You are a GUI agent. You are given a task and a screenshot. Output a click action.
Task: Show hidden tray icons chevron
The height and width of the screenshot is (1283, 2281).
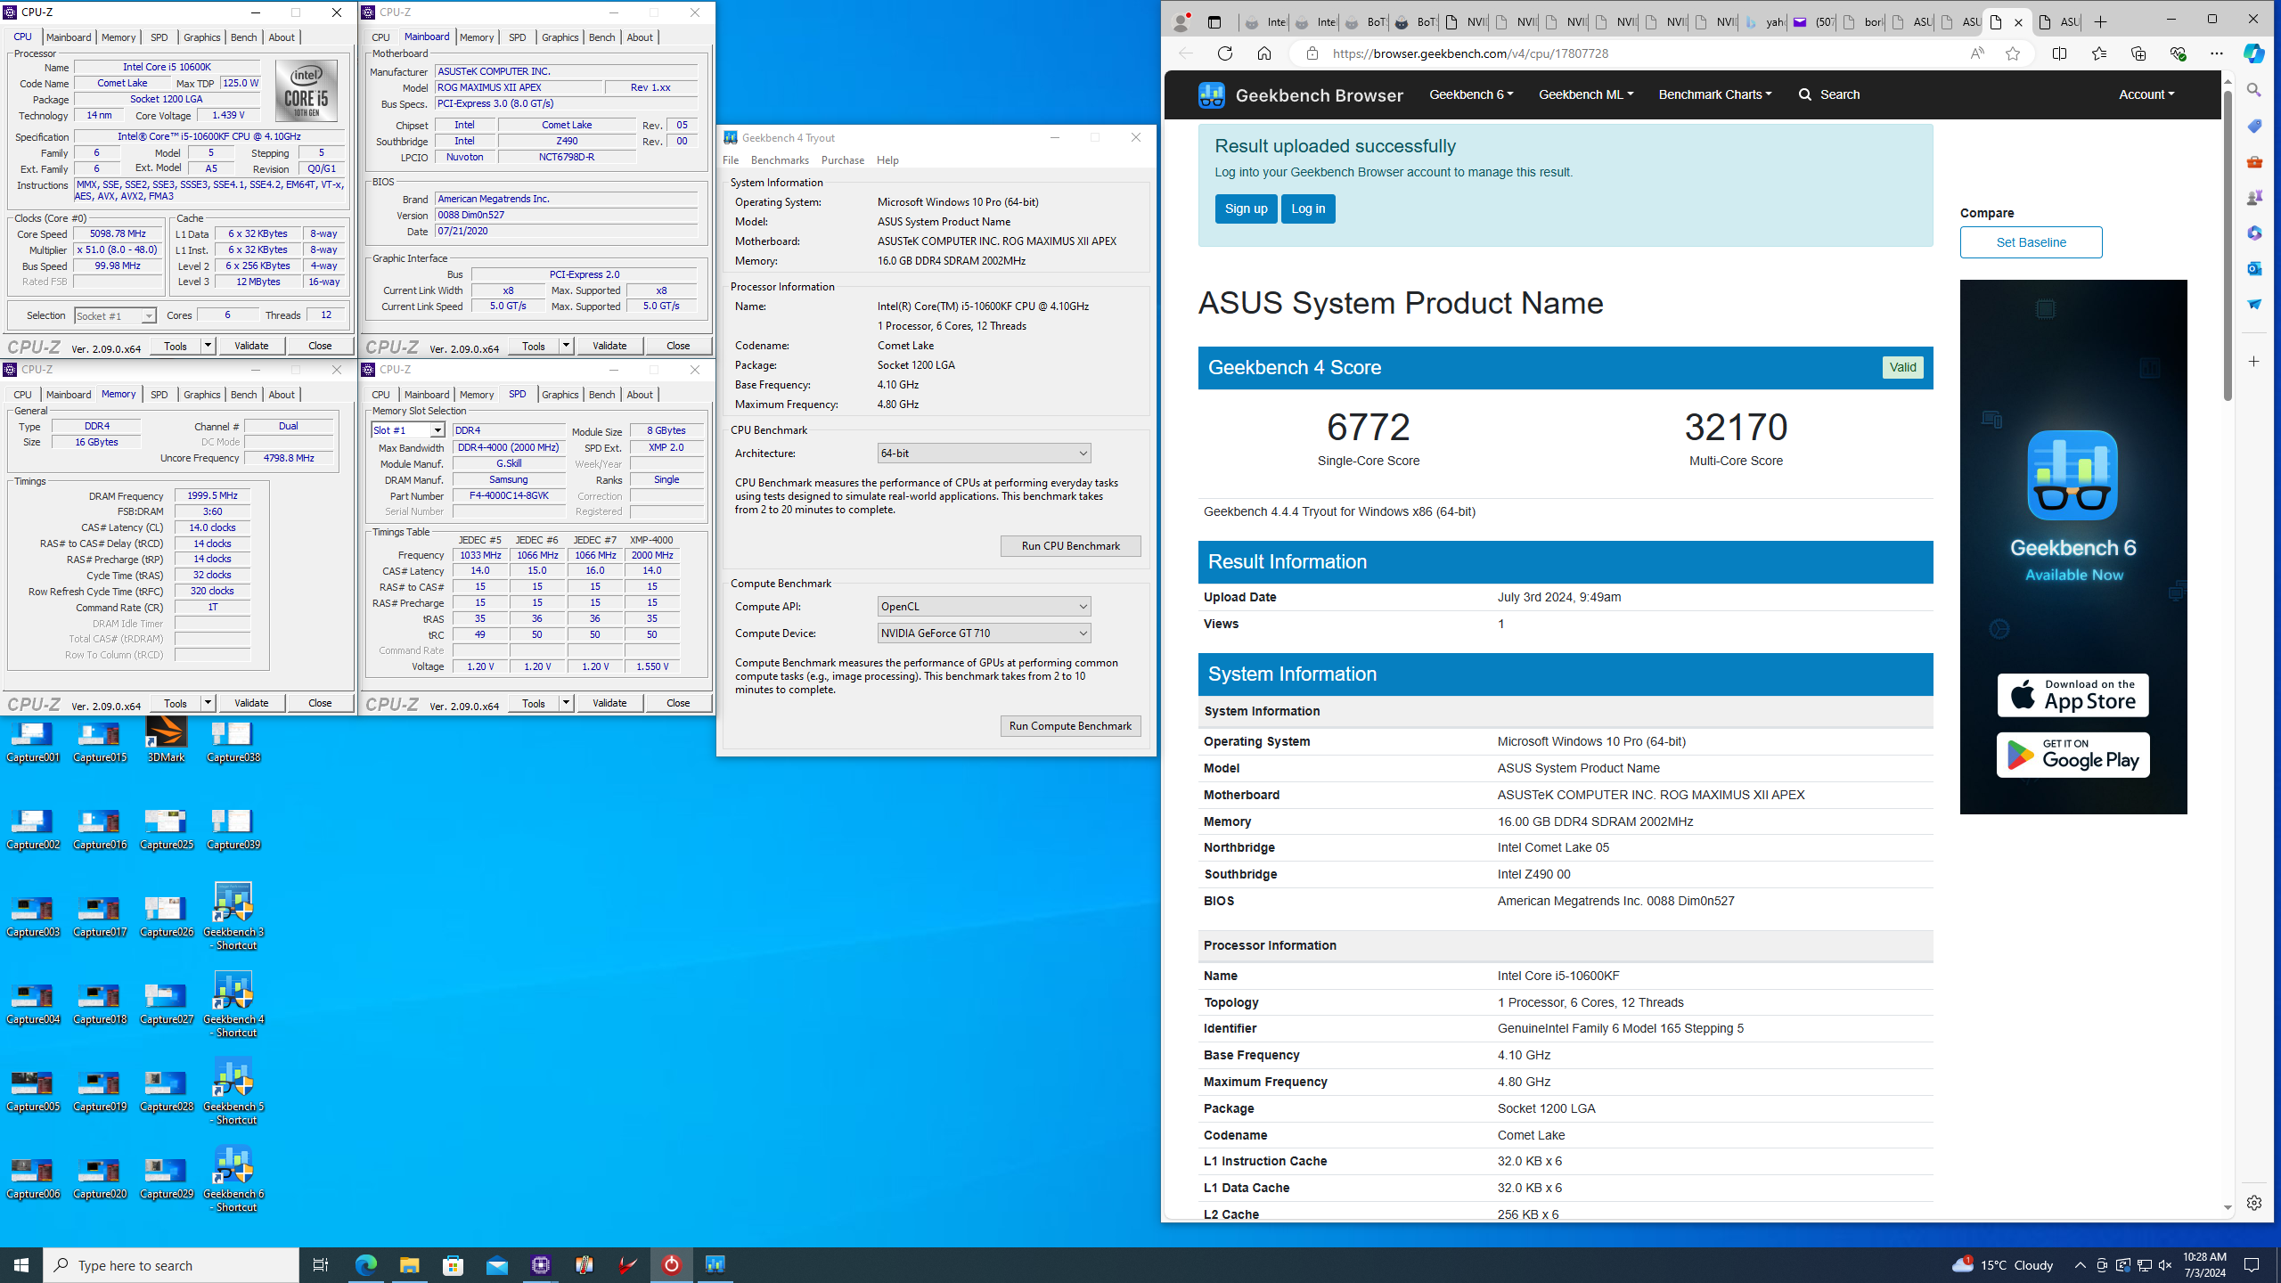[x=2081, y=1265]
